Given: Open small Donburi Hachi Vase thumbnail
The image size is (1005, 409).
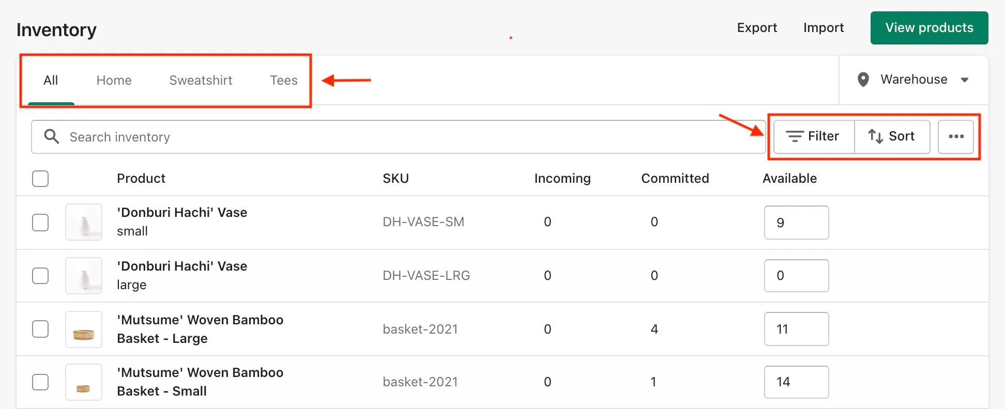Looking at the screenshot, I should (x=84, y=223).
